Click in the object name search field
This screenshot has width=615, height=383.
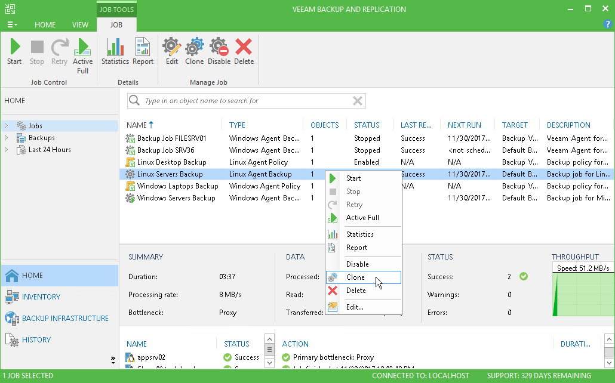pos(247,101)
